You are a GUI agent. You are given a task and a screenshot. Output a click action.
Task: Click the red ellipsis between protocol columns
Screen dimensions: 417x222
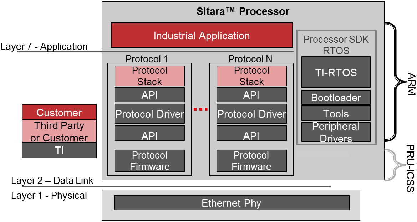click(200, 109)
